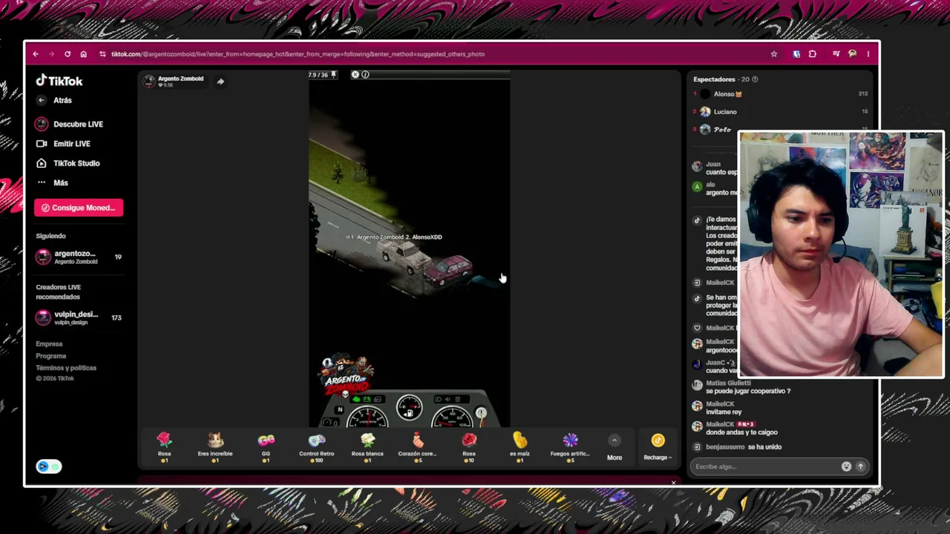Click the close icon above the stream
Screen dimensions: 950x534
[355, 75]
